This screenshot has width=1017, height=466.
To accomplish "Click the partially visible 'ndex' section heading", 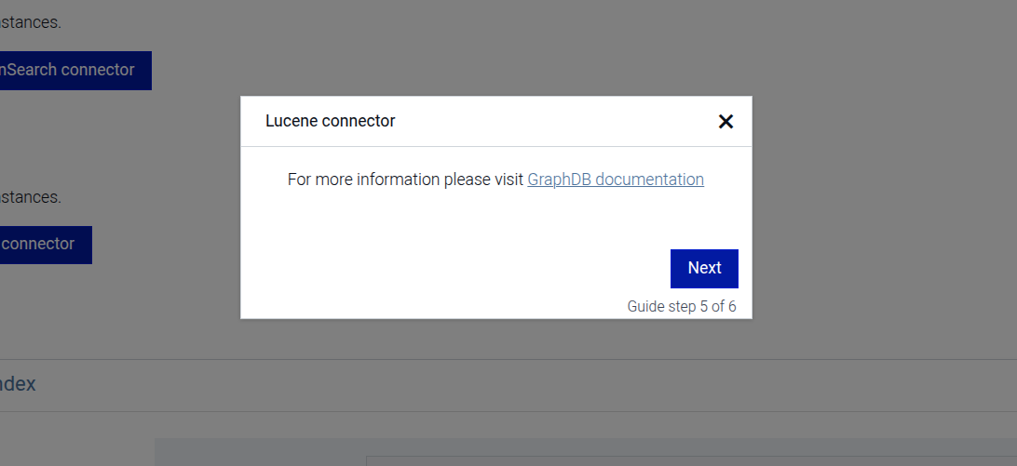I will coord(19,384).
